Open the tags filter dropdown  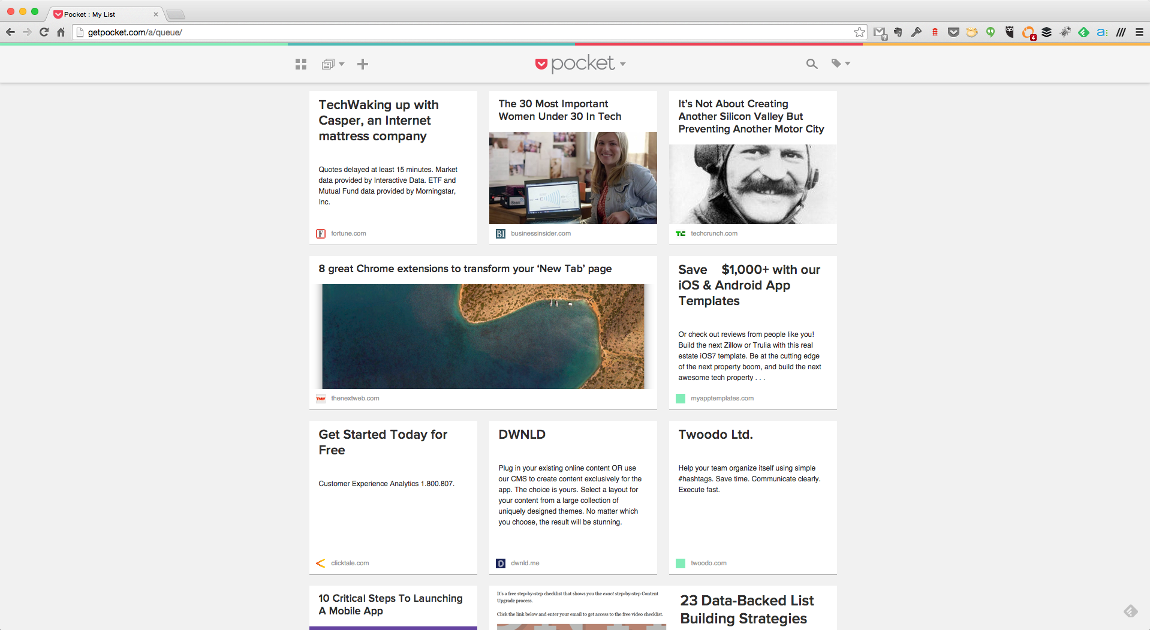(841, 63)
